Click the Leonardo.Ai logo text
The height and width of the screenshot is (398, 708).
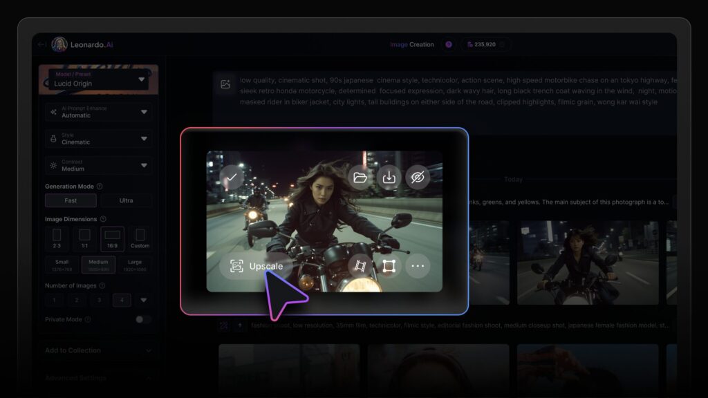92,45
